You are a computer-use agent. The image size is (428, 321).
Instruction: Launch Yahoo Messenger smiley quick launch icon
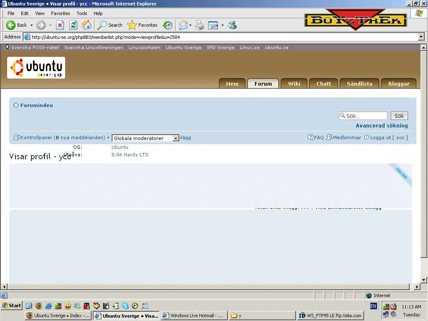click(x=68, y=306)
